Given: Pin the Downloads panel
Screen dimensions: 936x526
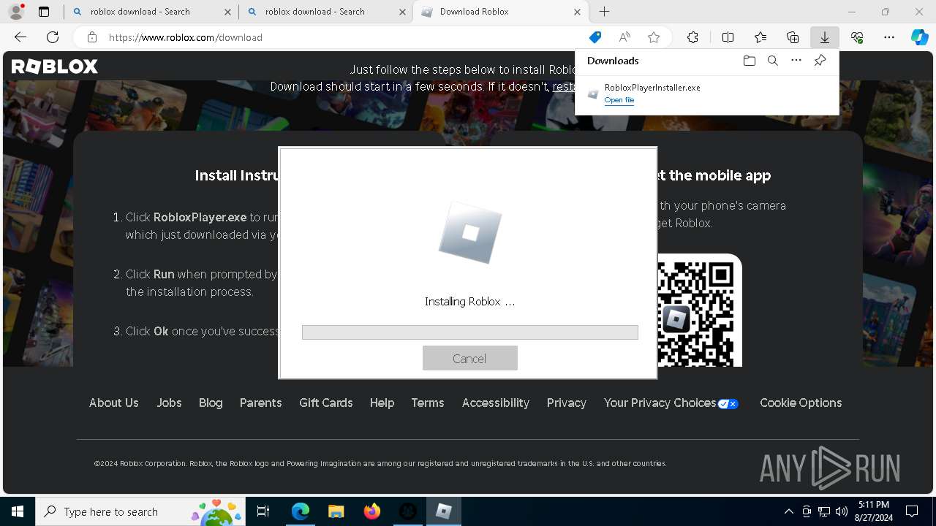Looking at the screenshot, I should pos(820,61).
